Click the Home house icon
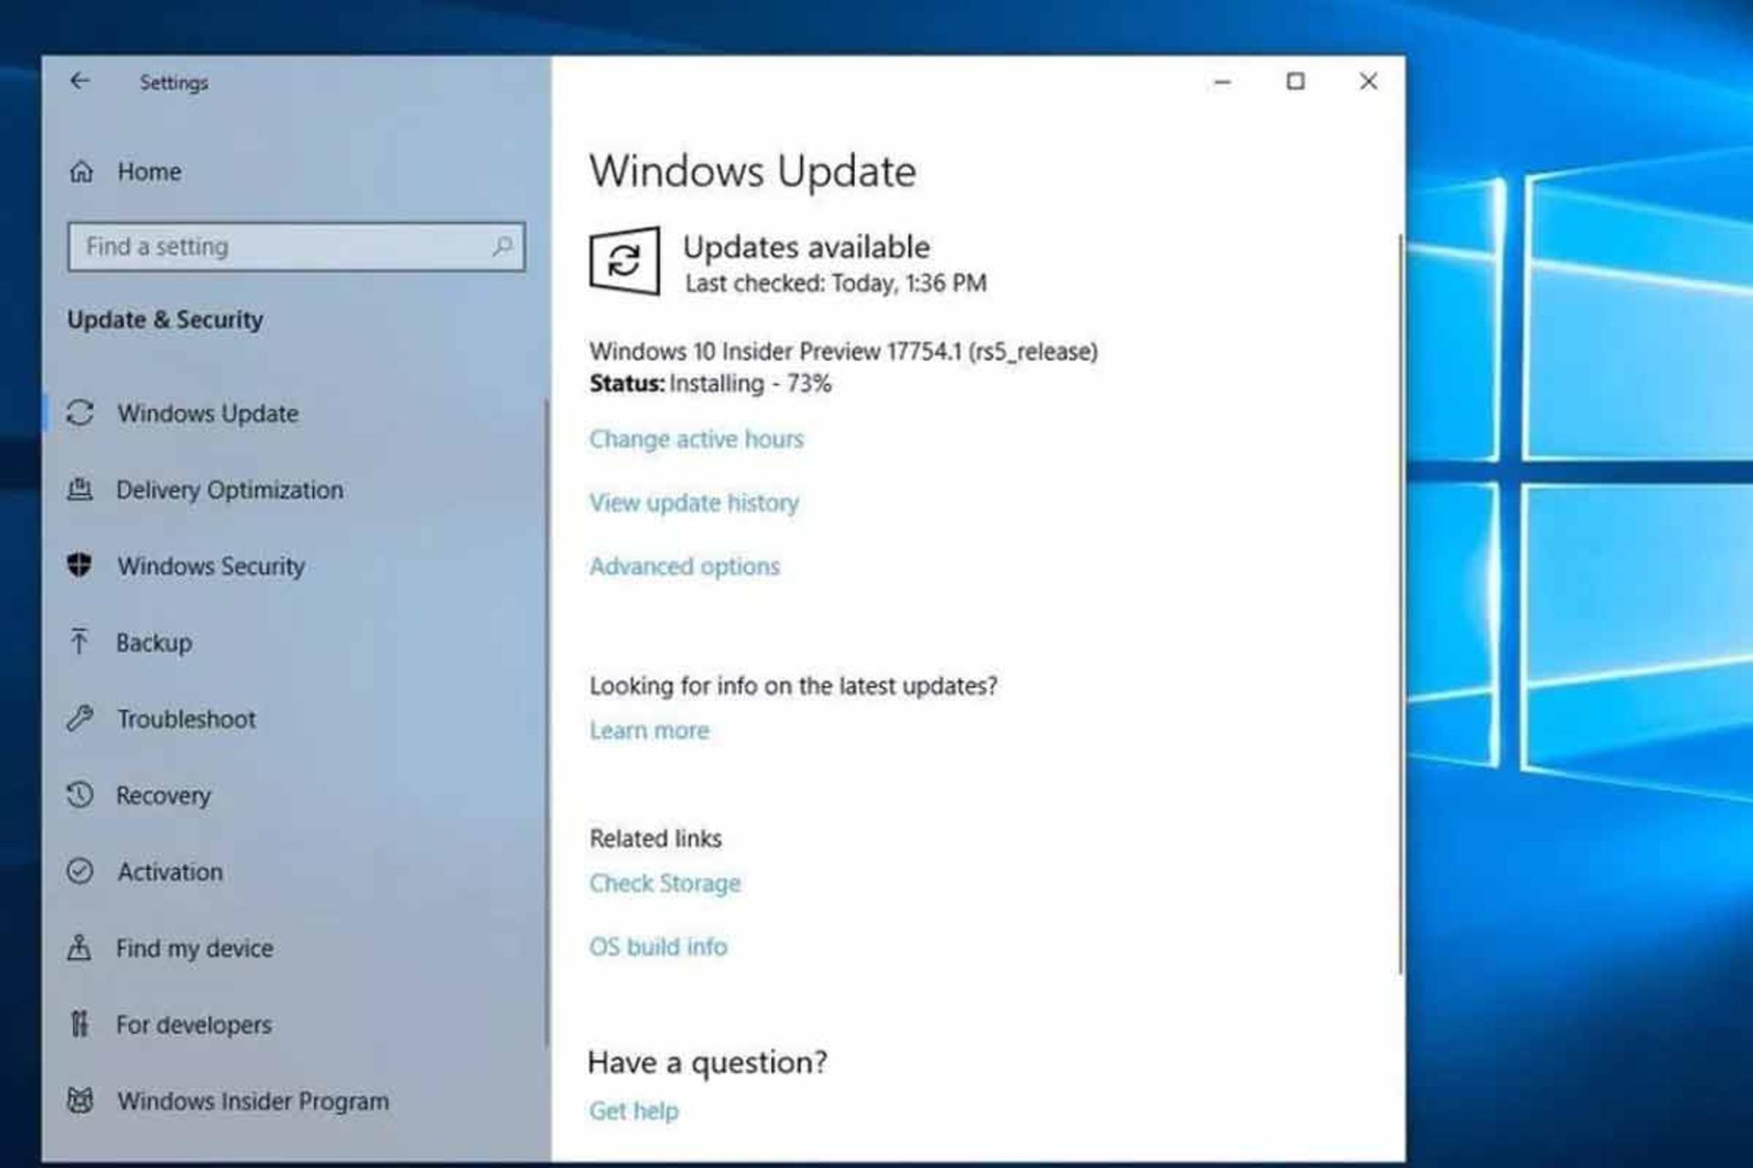The width and height of the screenshot is (1753, 1168). point(81,172)
